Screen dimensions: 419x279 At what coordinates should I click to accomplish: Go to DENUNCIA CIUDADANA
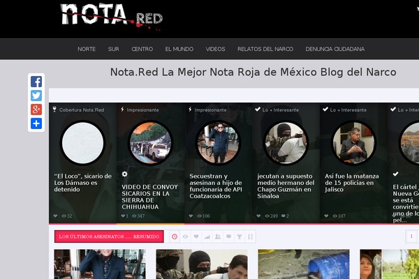tap(335, 49)
